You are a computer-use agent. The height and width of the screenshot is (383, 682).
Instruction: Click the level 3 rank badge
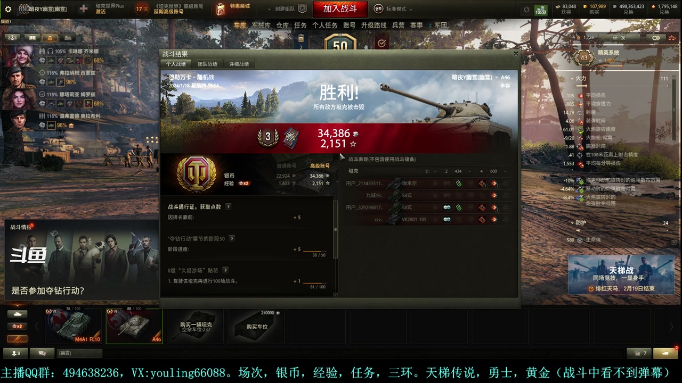[x=267, y=137]
